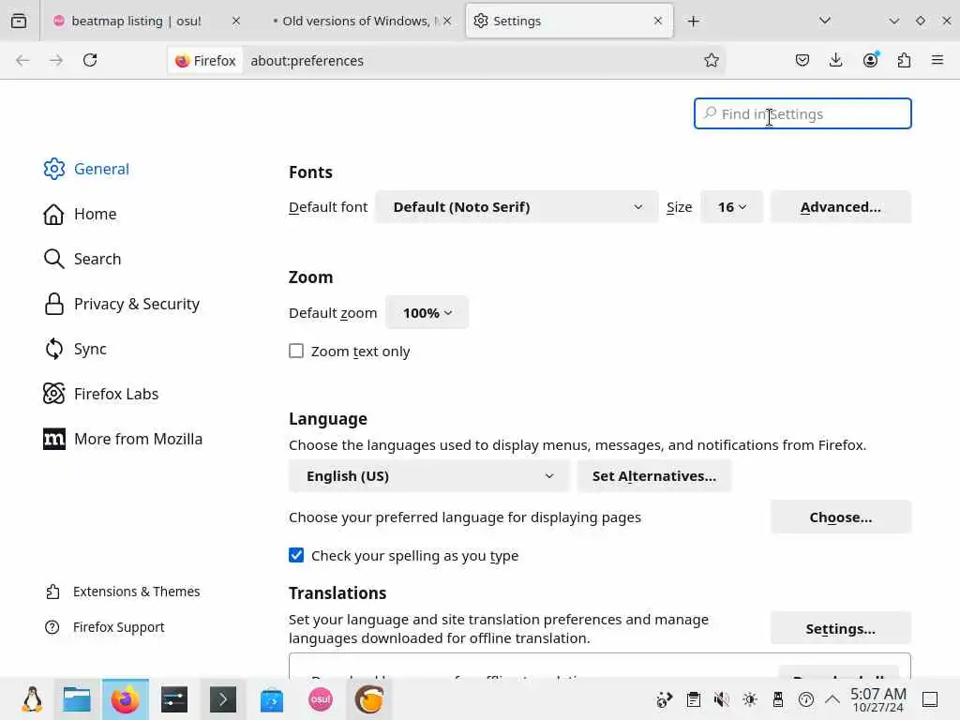960x720 pixels.
Task: Switch to beatmap listing osu! tab
Action: (x=137, y=21)
